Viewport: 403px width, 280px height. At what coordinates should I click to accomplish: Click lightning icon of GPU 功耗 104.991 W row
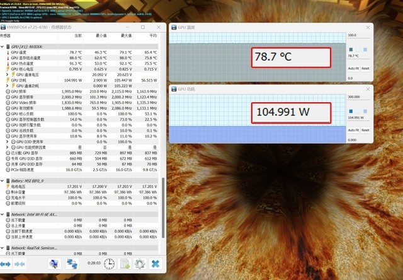click(x=8, y=80)
